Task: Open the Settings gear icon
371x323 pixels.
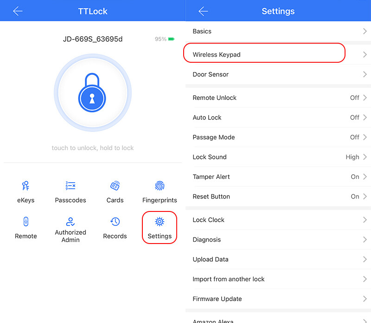Action: click(x=160, y=222)
